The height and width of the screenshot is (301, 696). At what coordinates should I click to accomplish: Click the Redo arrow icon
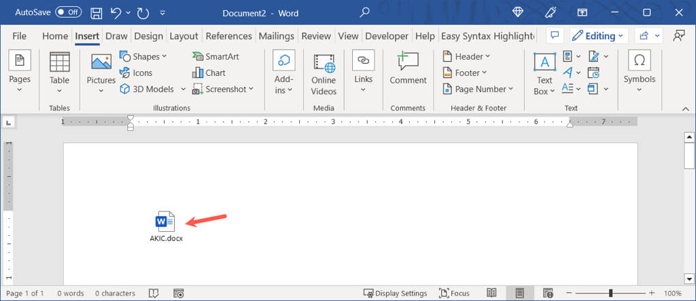click(143, 13)
